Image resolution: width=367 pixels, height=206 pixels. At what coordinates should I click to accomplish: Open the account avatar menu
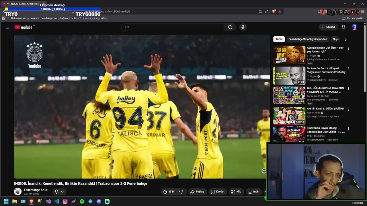[x=354, y=27]
